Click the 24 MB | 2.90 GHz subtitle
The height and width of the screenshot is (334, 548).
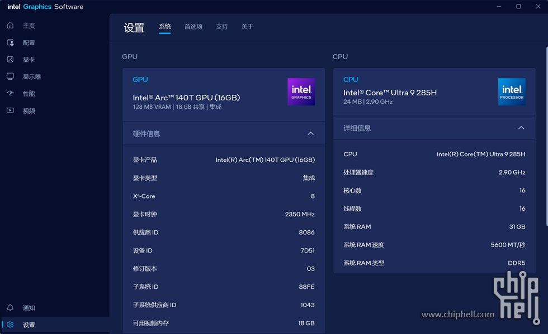coord(368,102)
